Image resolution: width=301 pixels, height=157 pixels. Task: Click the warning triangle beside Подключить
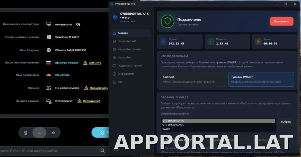86,88
